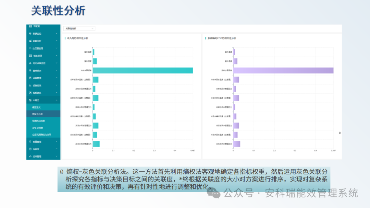Expand the 设备管理 menu chevron
This screenshot has height=208, width=370.
click(57, 78)
